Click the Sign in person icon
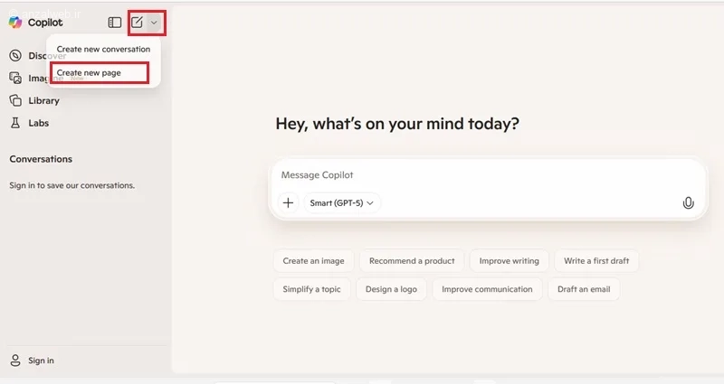Viewport: 724px width, 384px height. point(15,361)
